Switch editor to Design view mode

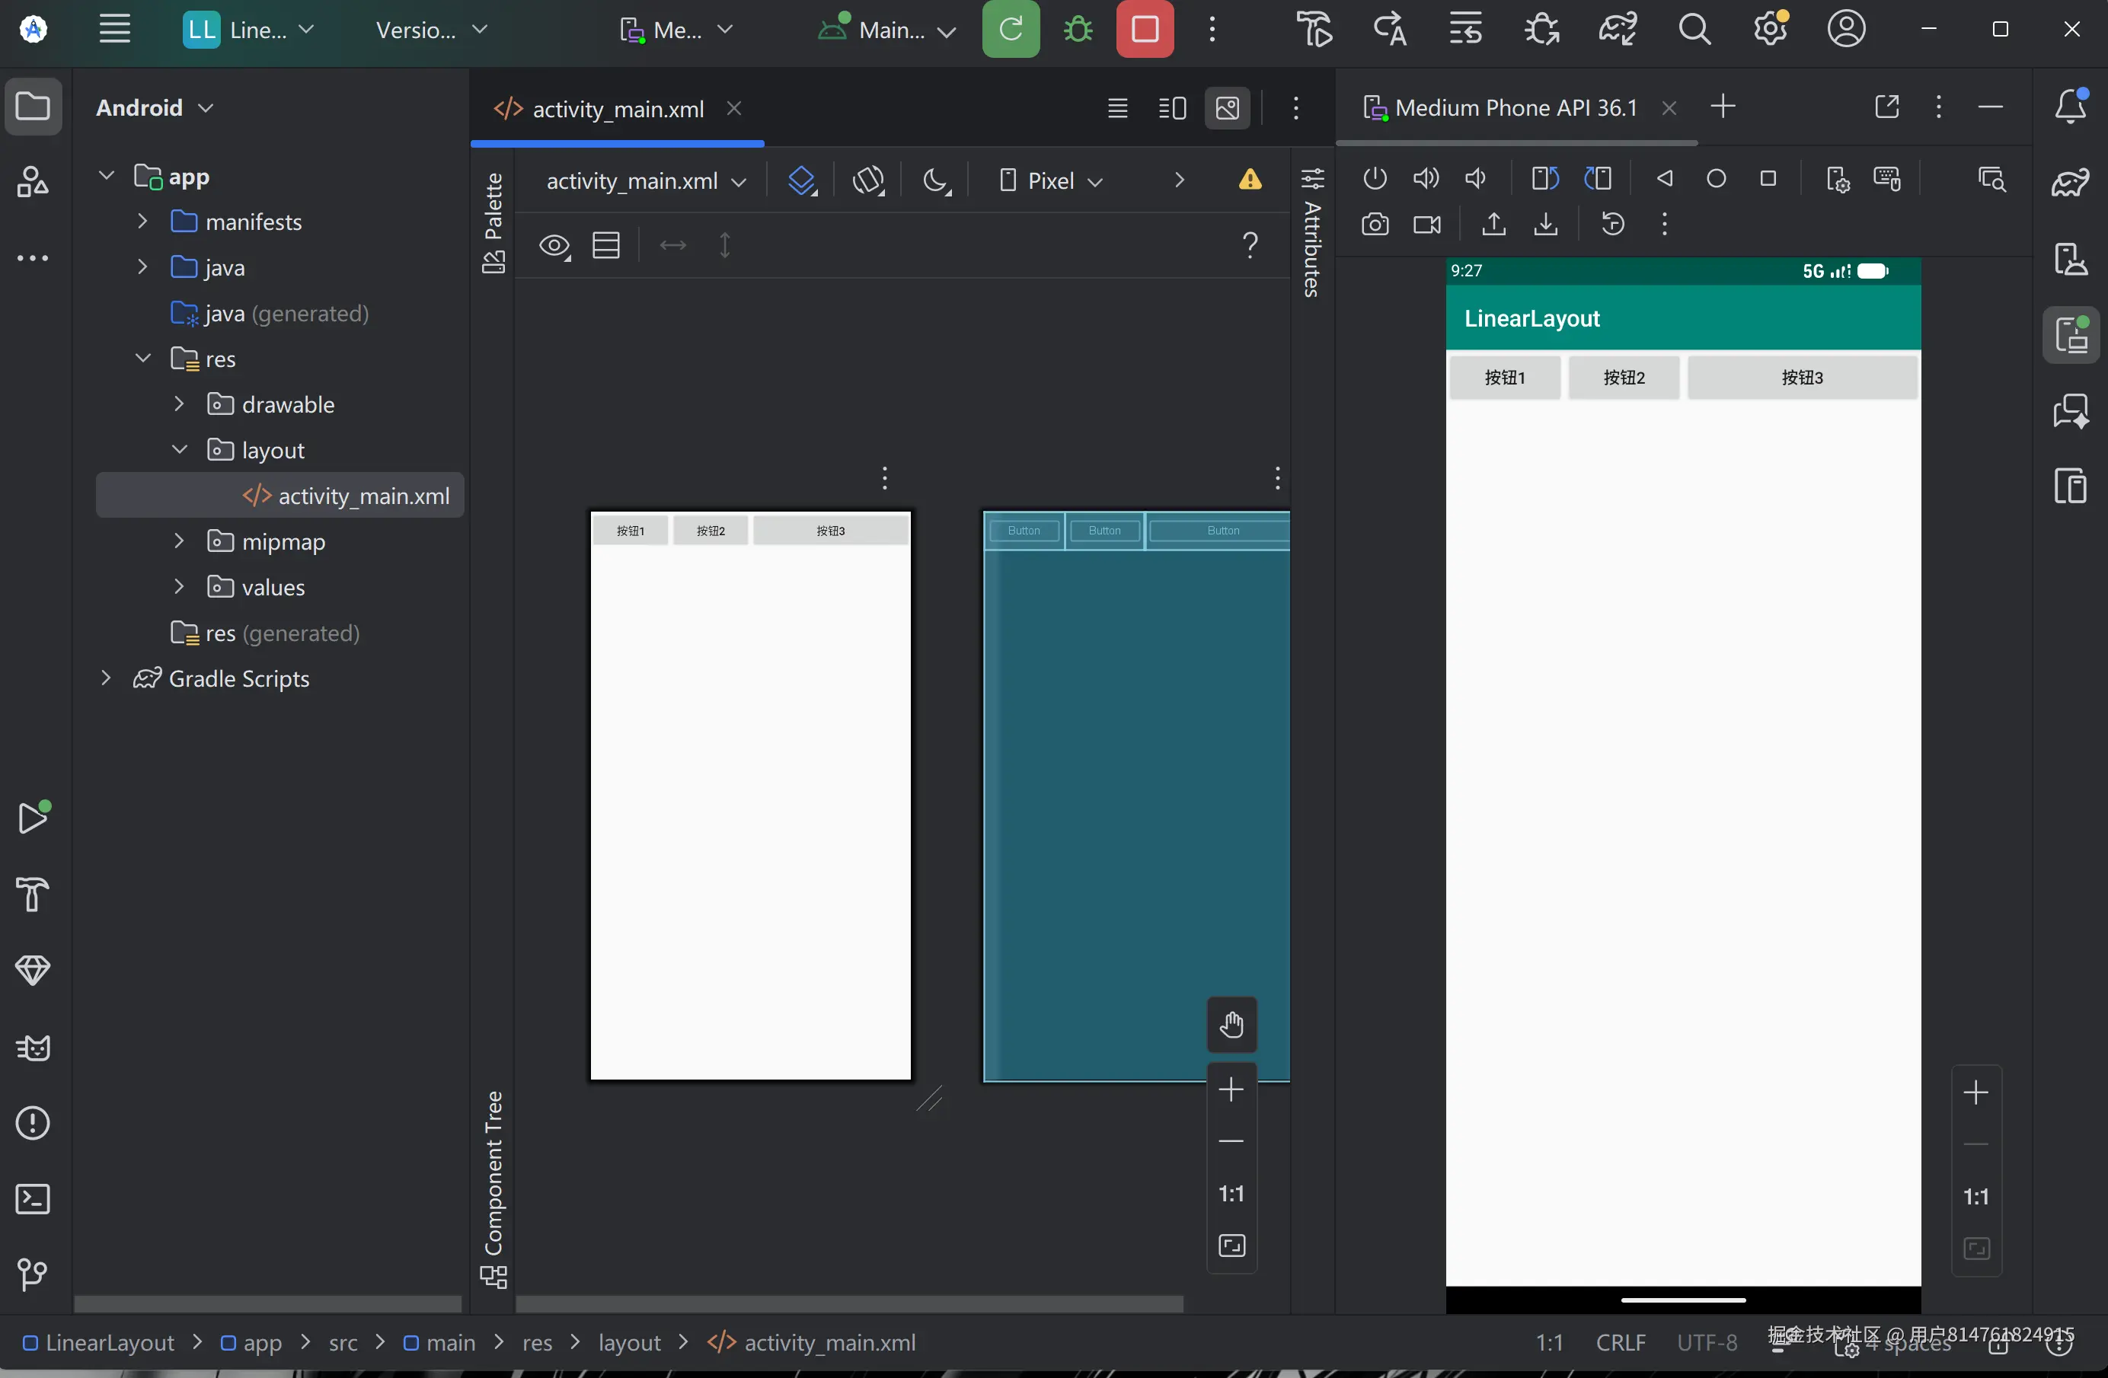click(1227, 108)
